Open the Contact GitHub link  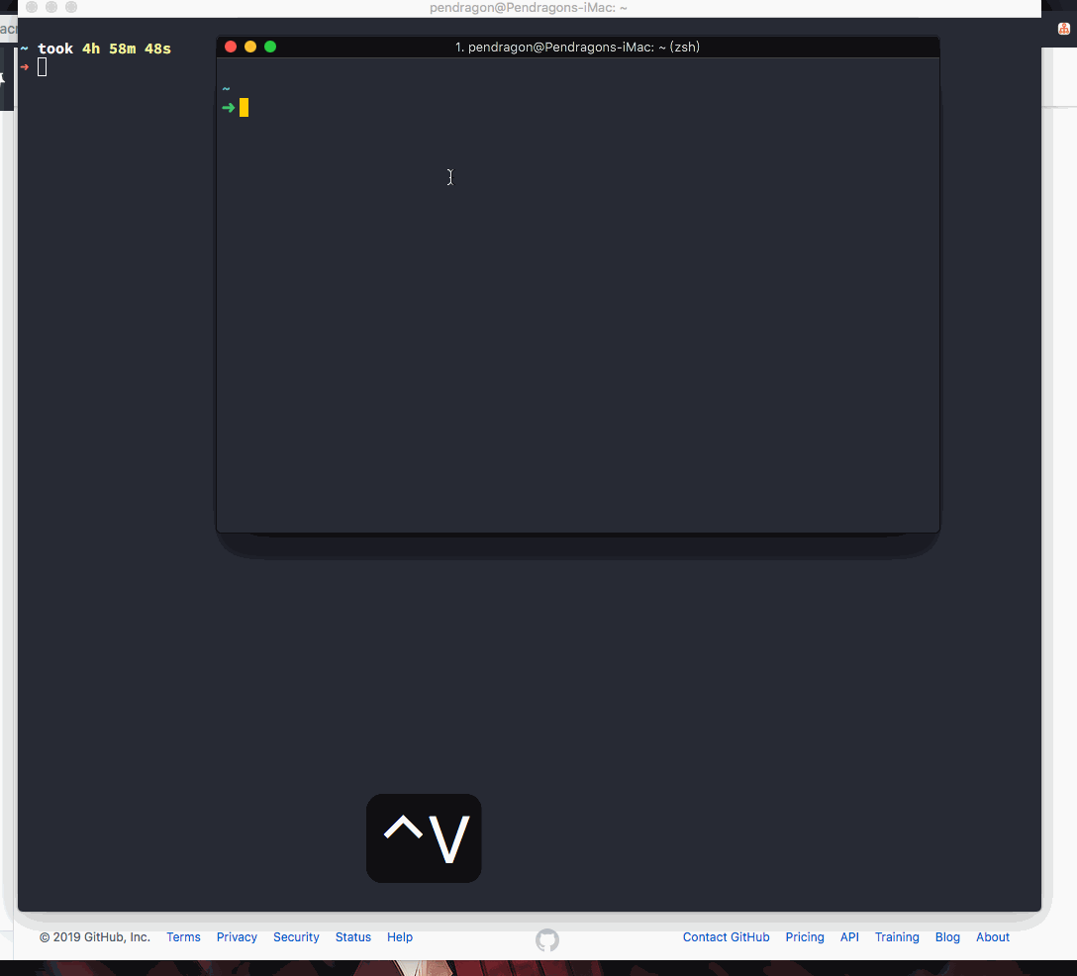[x=726, y=937]
